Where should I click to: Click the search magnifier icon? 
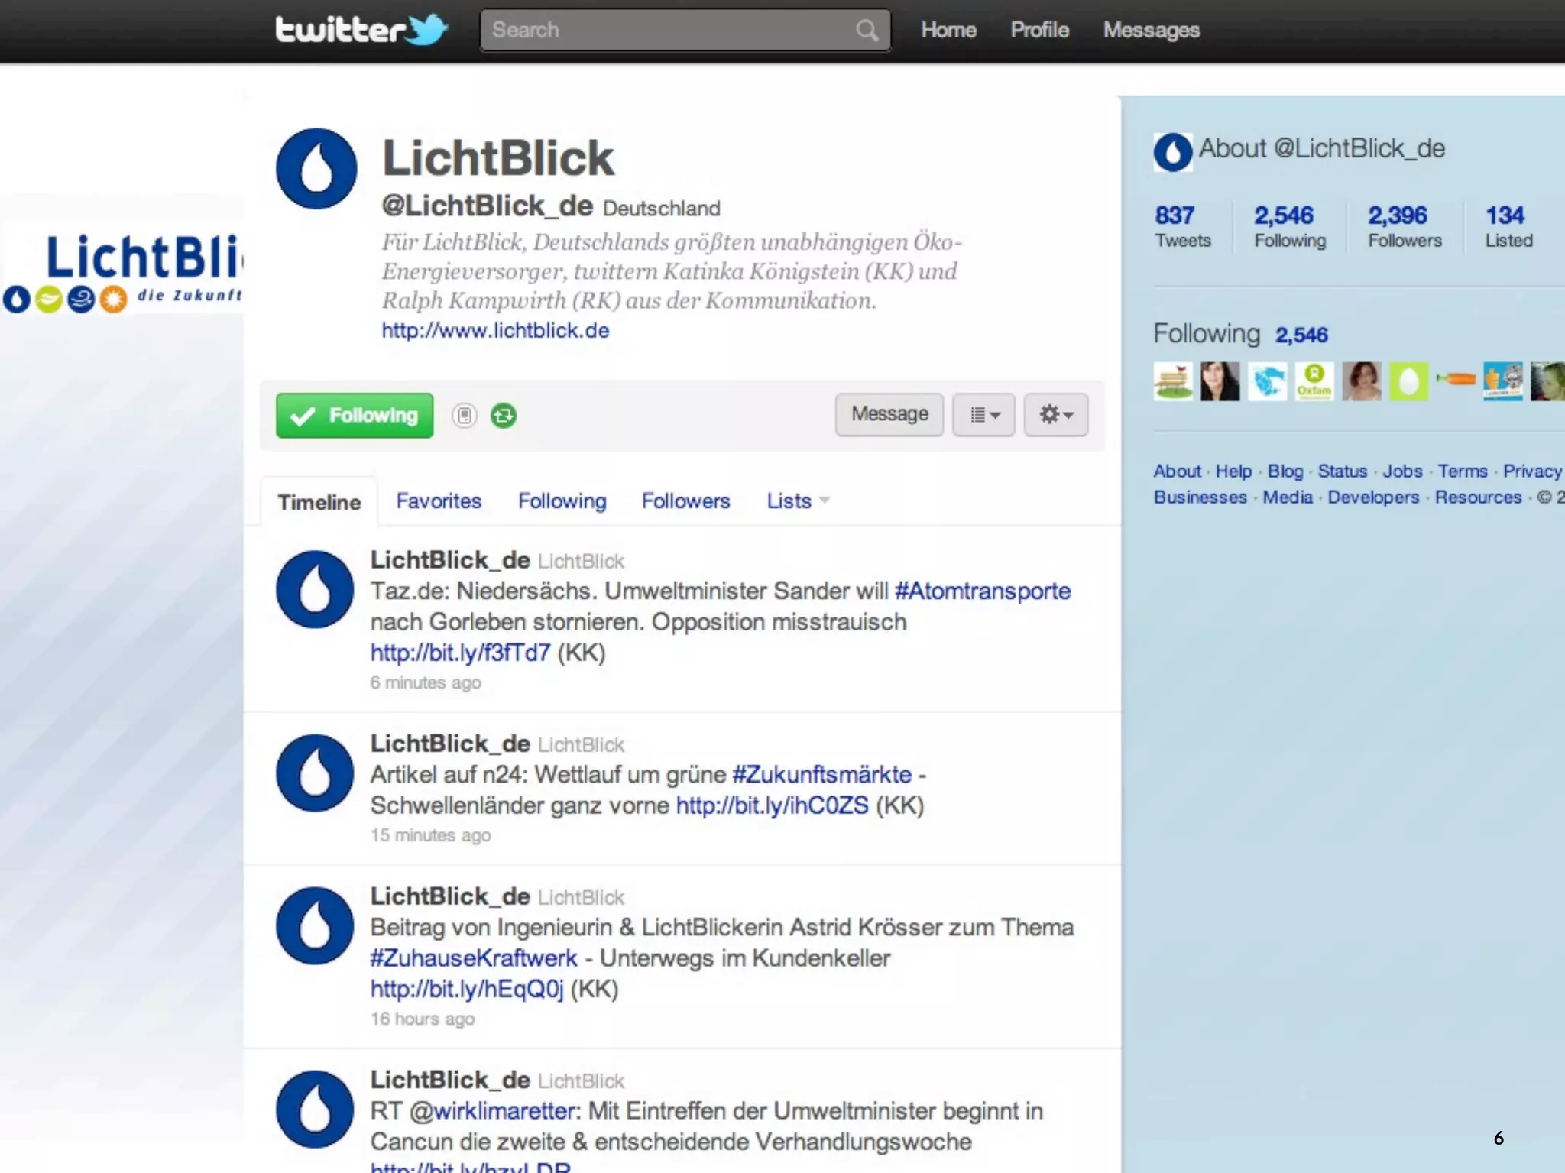coord(867,31)
